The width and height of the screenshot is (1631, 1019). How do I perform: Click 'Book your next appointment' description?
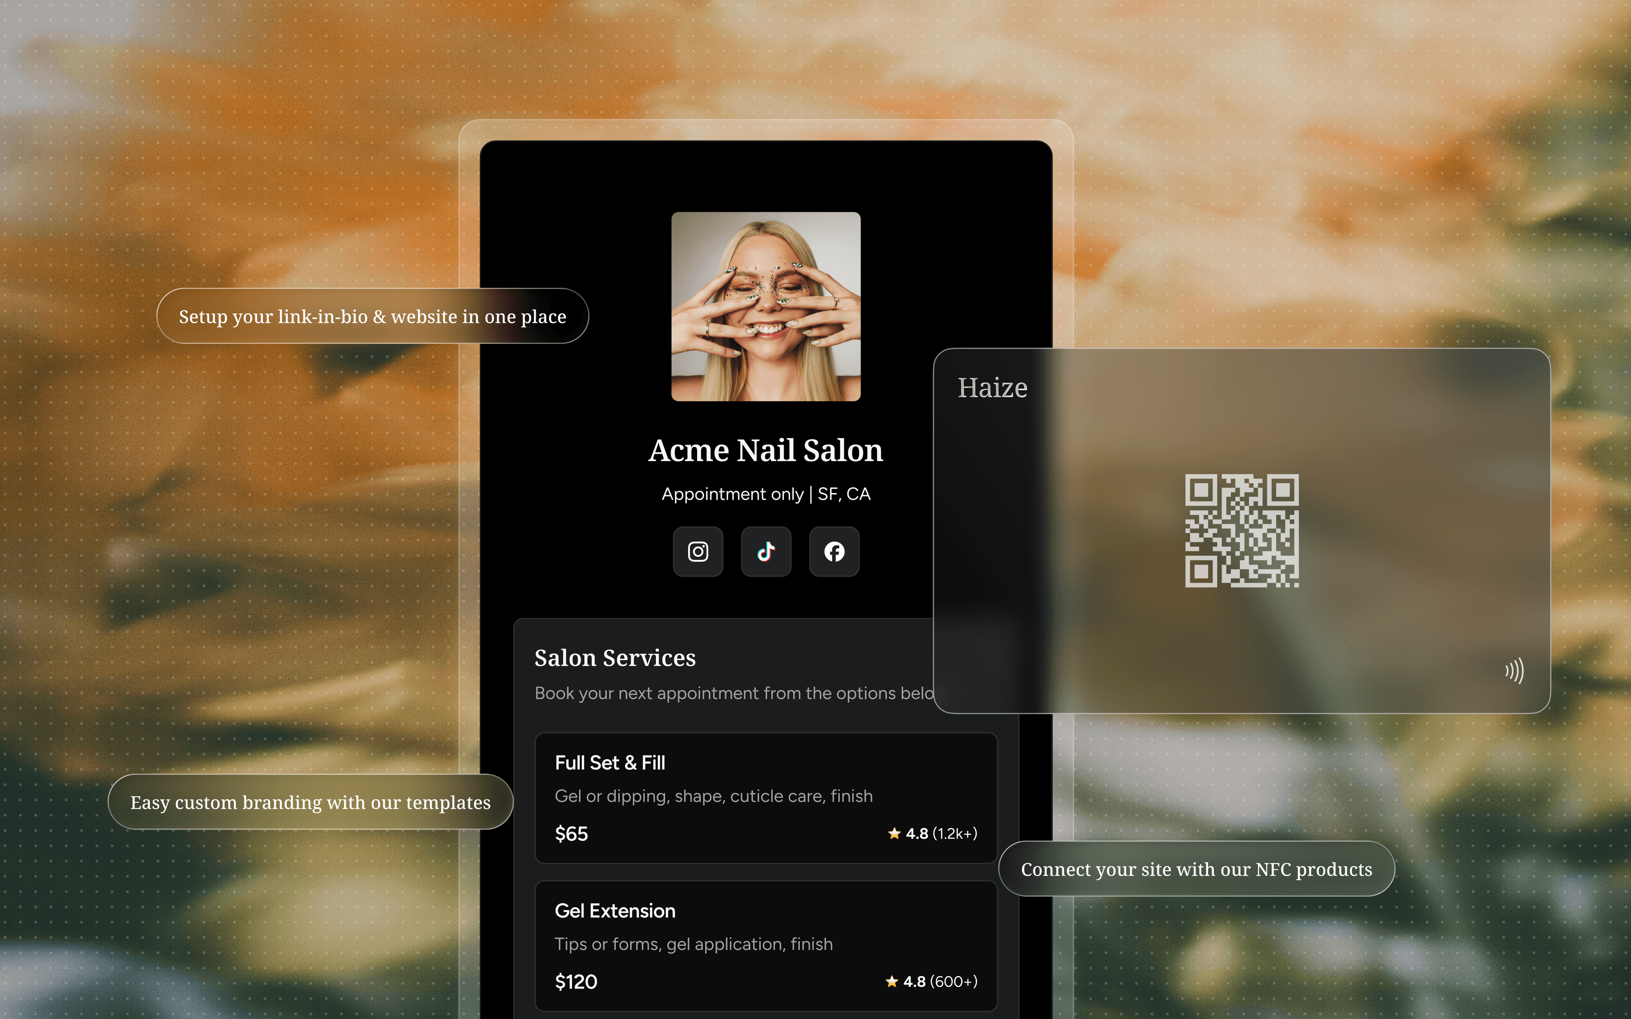[x=734, y=693]
